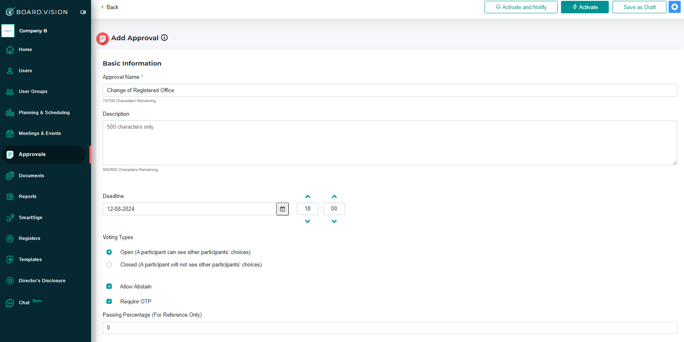Click the Approvals sidebar icon
The height and width of the screenshot is (342, 684).
(x=10, y=154)
